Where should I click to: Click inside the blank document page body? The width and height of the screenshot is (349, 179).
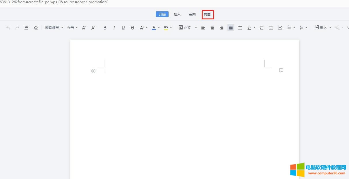[184, 115]
